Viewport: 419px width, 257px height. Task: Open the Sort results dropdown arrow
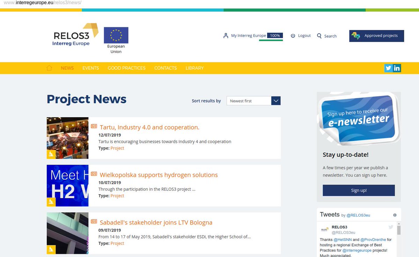276,101
